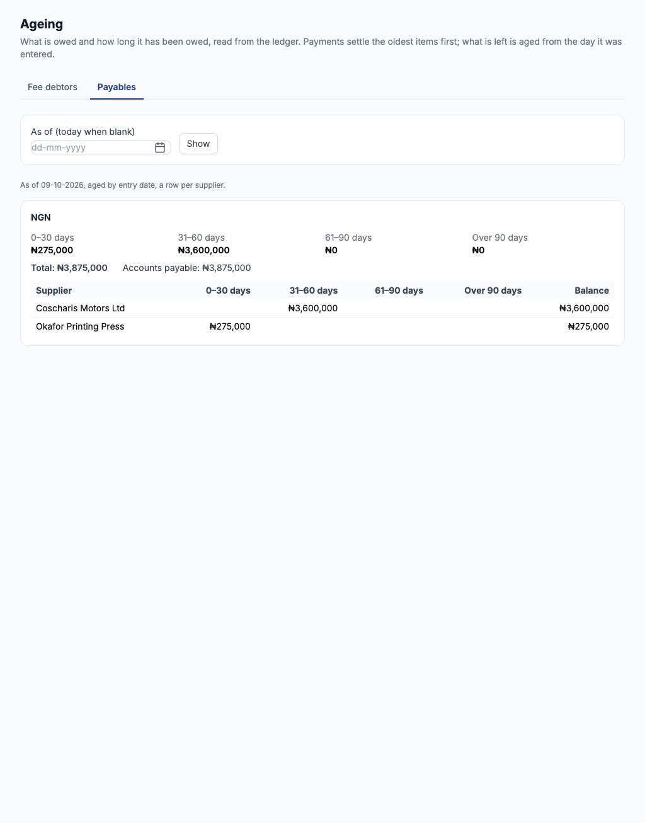Click the Over 90 days table column header

pyautogui.click(x=493, y=291)
